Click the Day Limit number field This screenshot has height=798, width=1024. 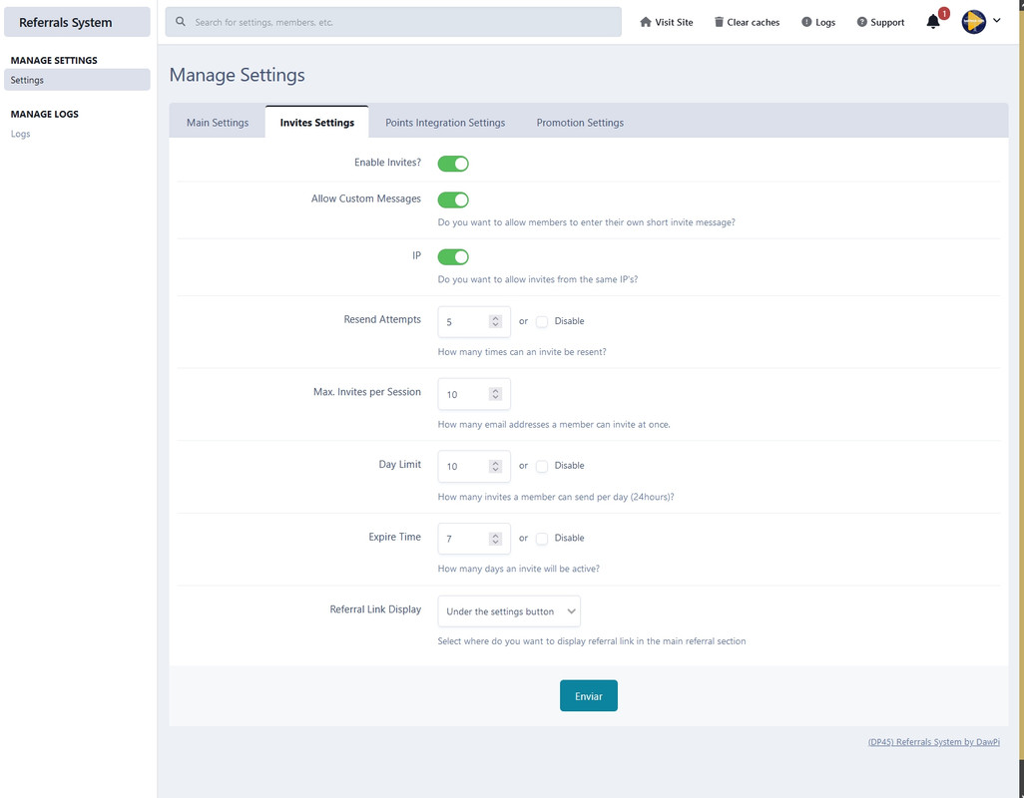click(x=474, y=467)
